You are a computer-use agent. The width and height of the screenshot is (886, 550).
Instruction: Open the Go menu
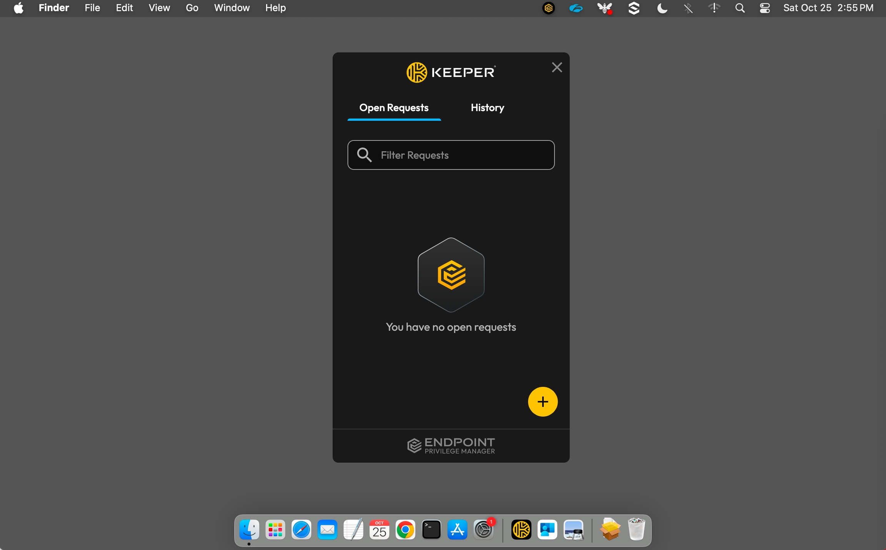192,8
